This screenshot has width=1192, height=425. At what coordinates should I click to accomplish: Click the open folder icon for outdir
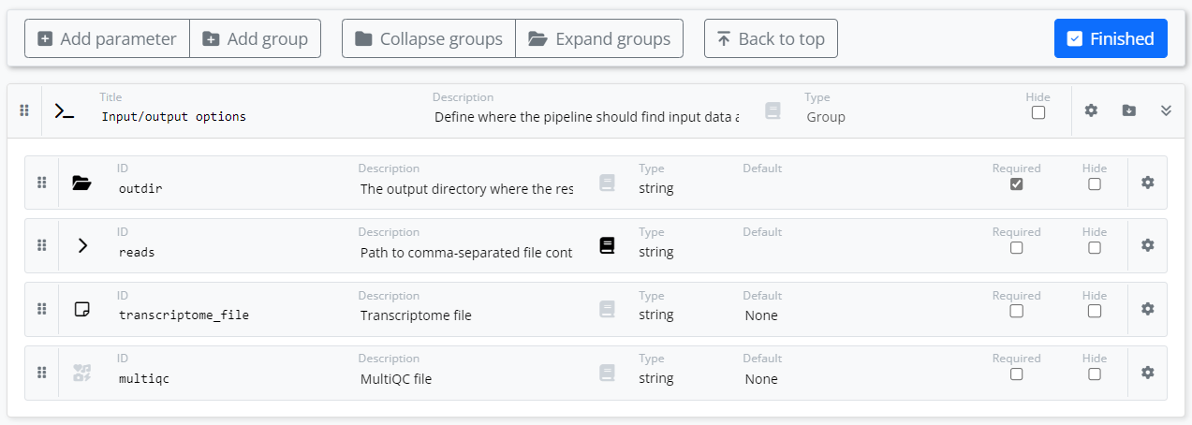tap(82, 183)
